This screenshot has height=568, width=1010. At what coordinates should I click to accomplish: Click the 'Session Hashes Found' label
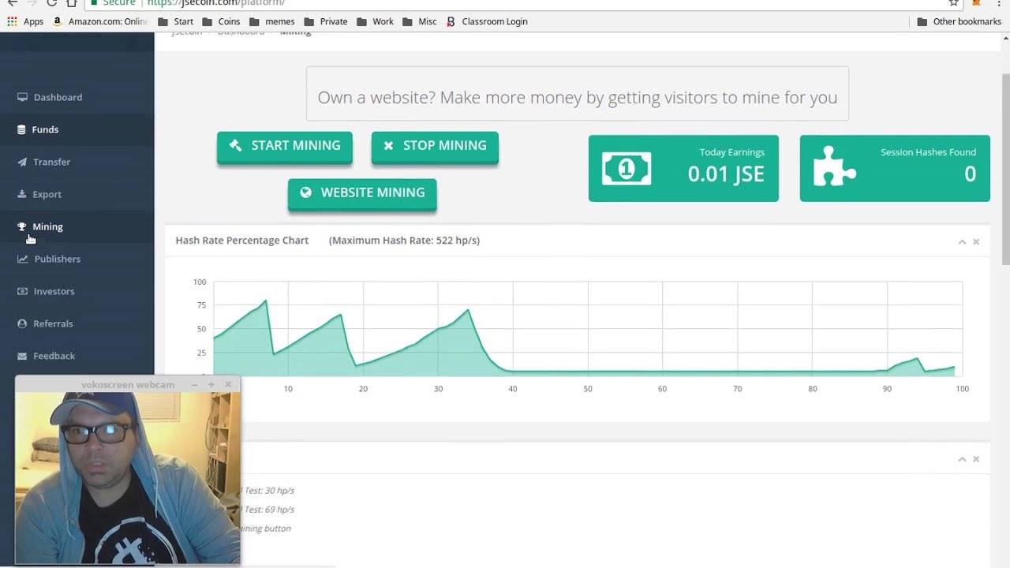point(928,152)
